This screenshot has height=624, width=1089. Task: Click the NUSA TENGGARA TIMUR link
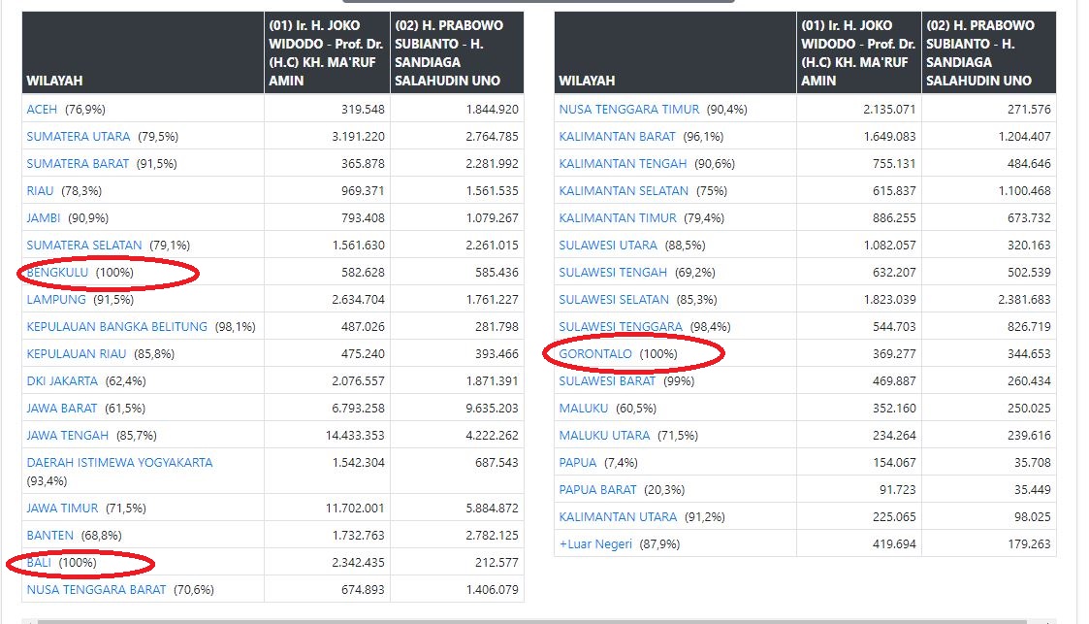coord(628,110)
